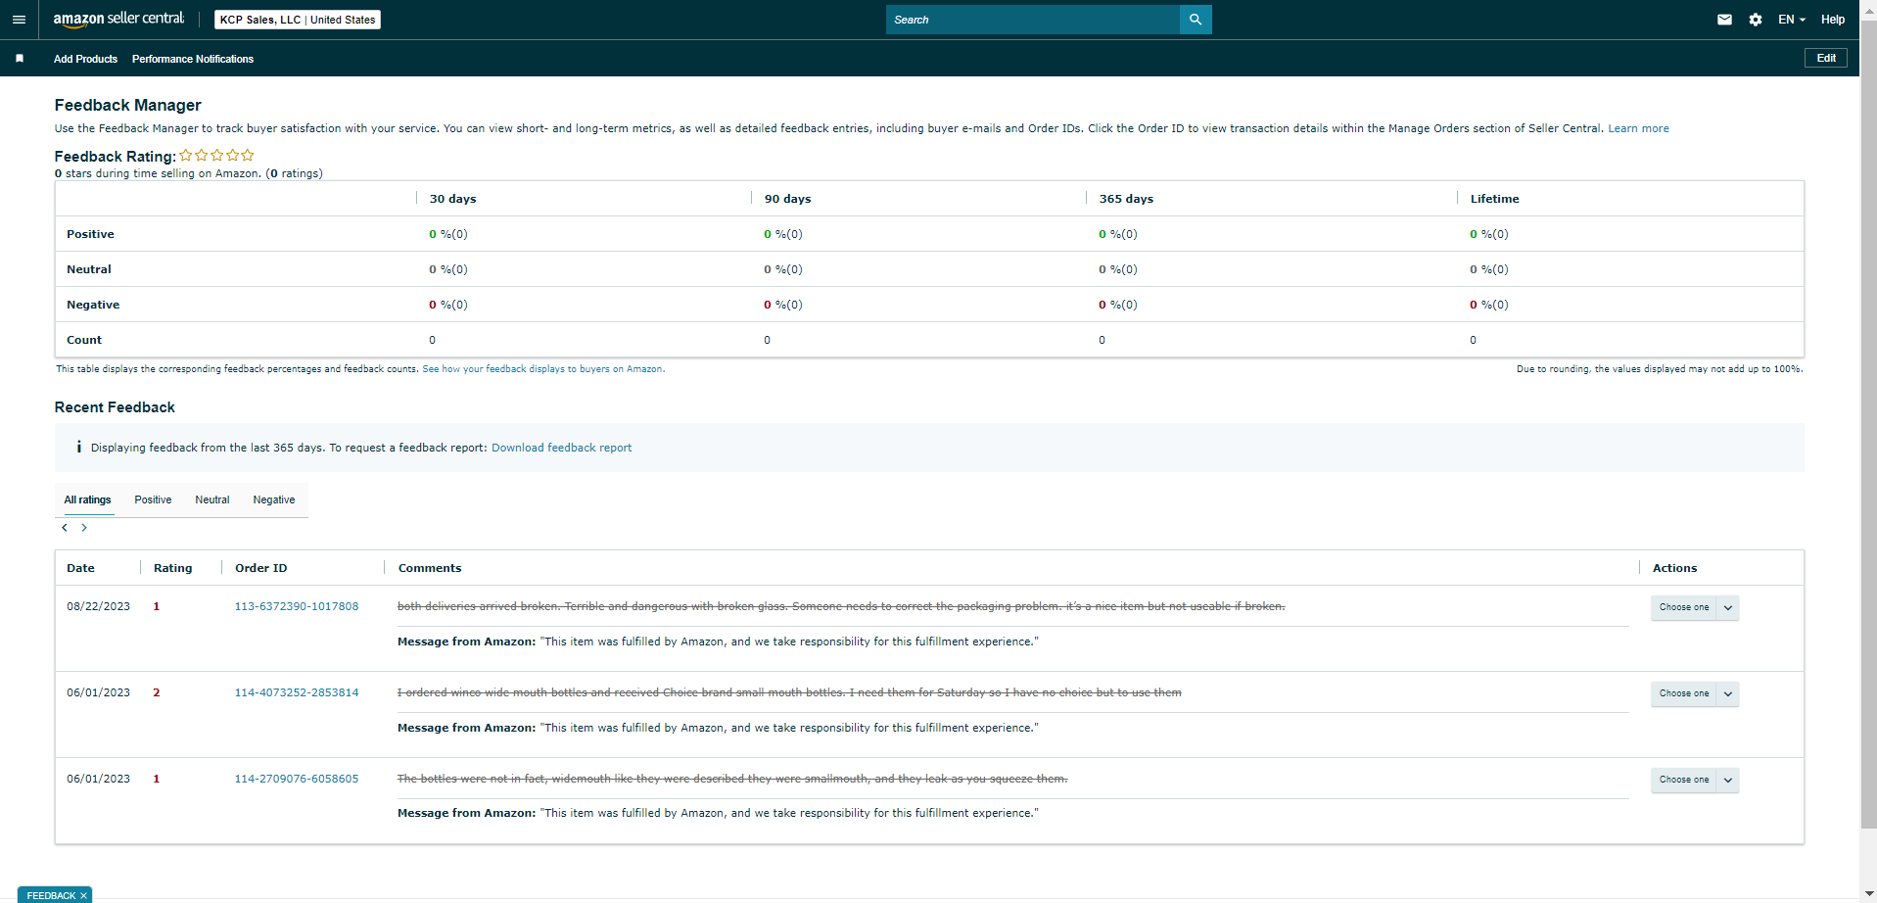
Task: Open order 114-4073252-2853814
Action: click(297, 692)
